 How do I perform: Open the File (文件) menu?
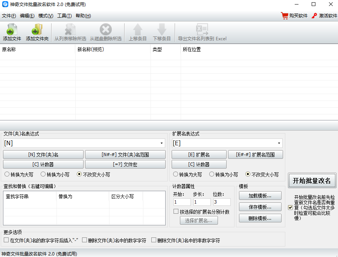coord(9,16)
